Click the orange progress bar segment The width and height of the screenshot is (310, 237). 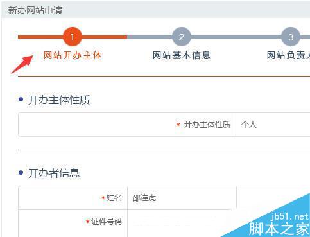[x=73, y=37]
